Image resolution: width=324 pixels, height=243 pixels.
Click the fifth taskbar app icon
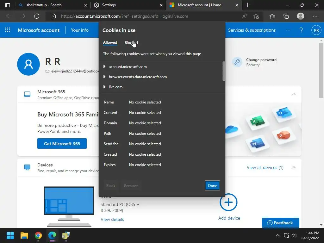tap(66, 235)
